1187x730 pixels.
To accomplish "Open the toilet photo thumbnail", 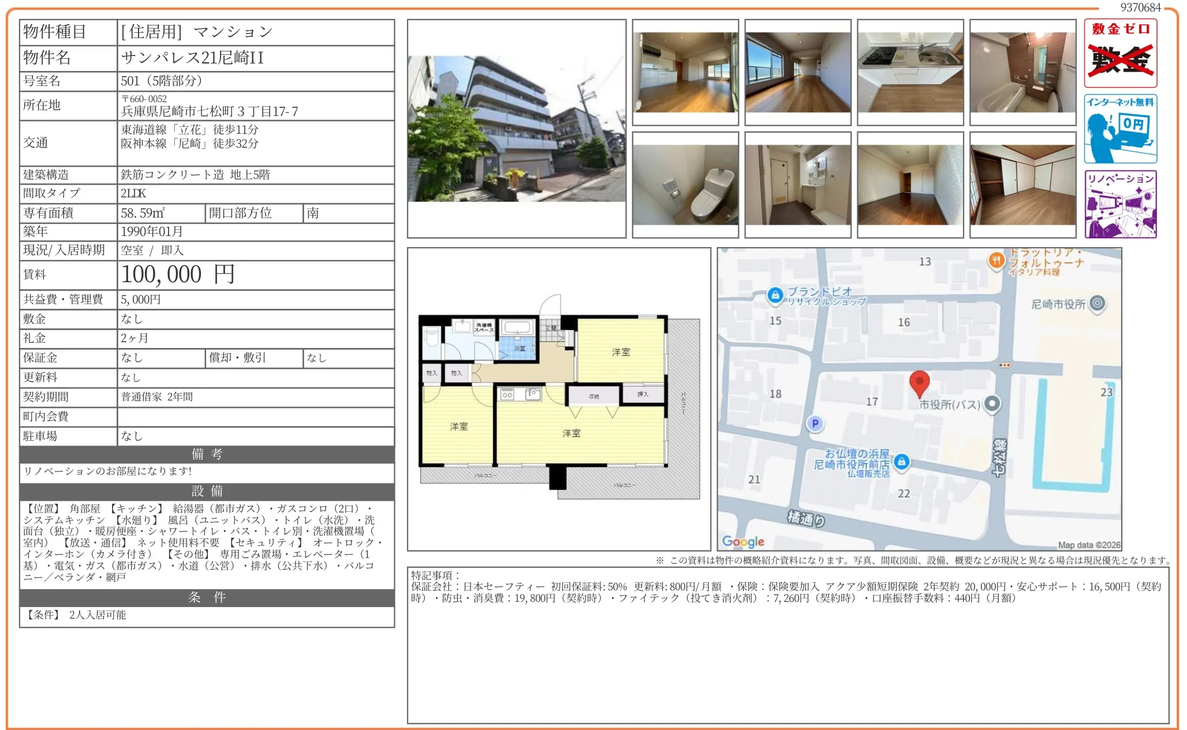I will click(x=685, y=185).
